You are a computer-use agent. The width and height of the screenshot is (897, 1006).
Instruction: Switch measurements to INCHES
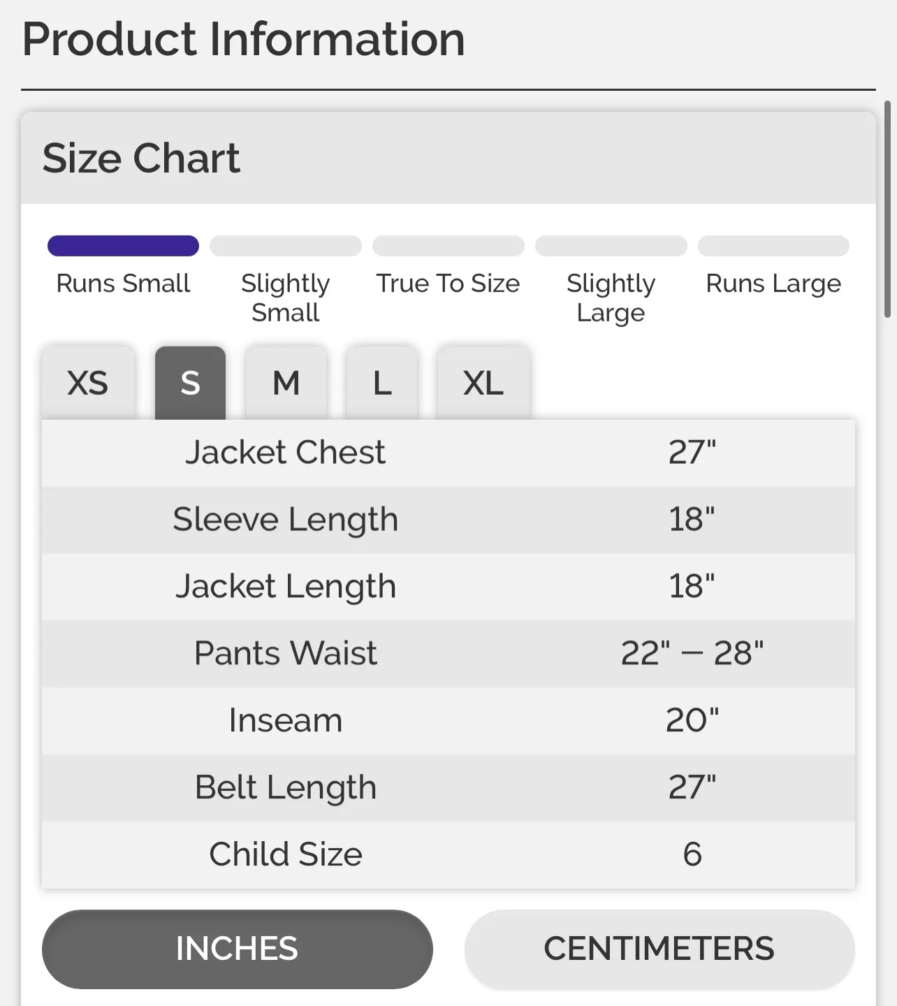pos(237,948)
